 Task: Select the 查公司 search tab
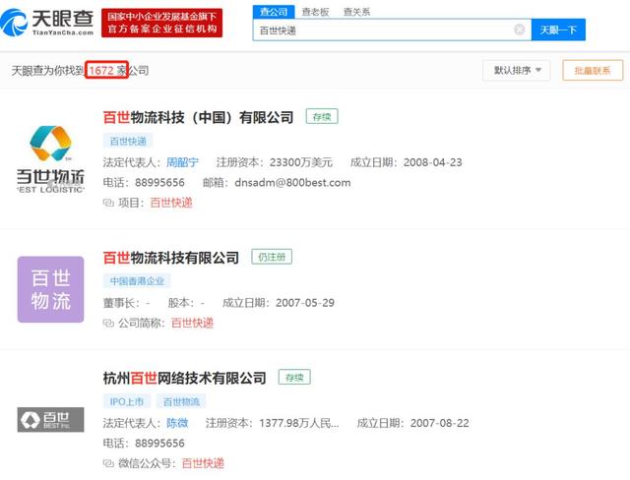(x=274, y=12)
